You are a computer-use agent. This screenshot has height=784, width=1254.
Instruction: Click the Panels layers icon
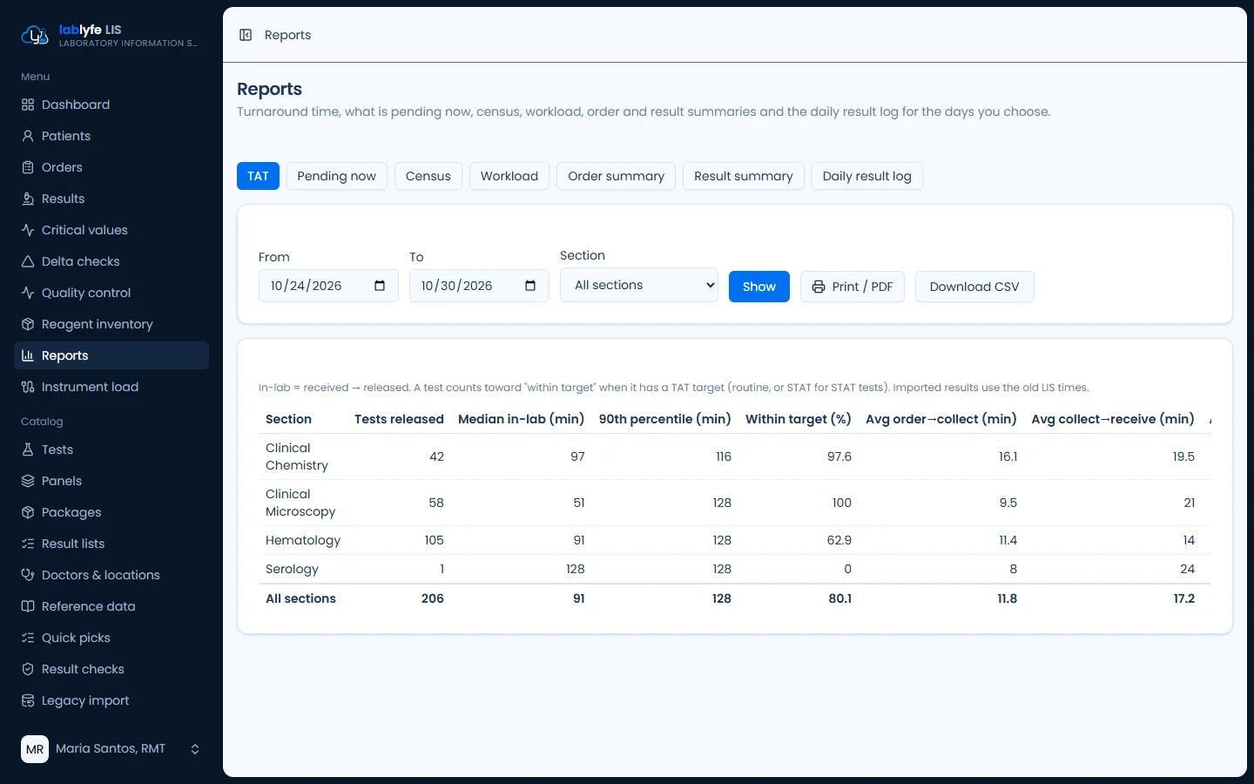[28, 481]
